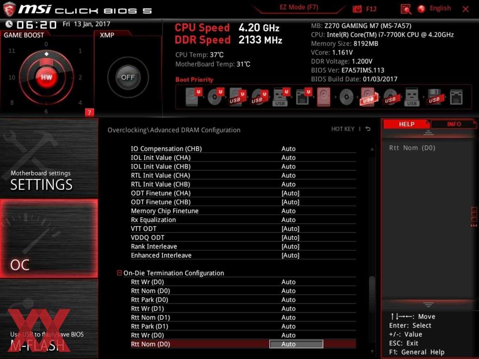Select the UEFI USB CD/DVD boot icon

[x=259, y=97]
